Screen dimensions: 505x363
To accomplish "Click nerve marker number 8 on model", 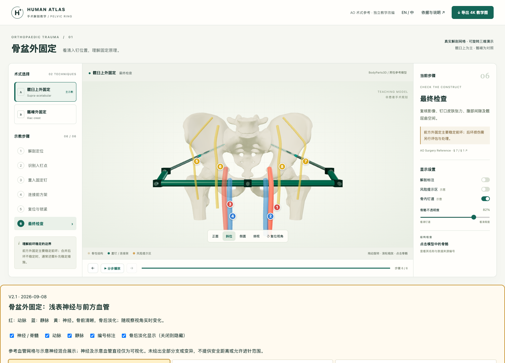I will pos(282,166).
